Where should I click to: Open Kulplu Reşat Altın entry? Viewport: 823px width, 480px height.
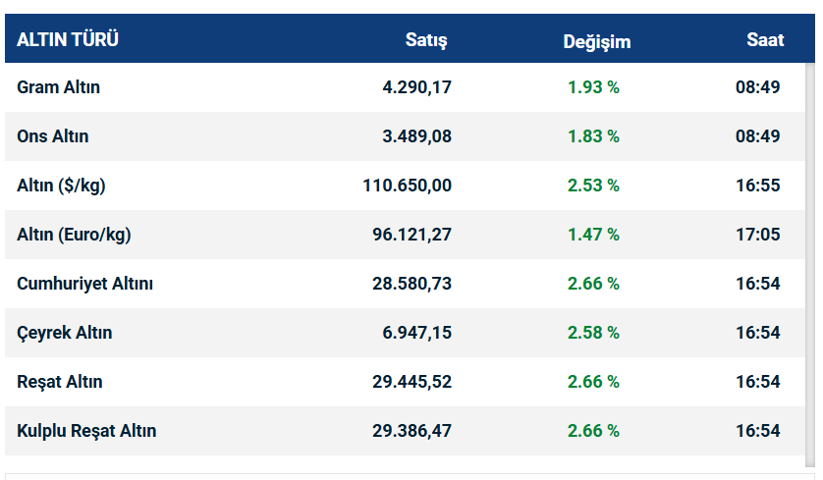(86, 431)
